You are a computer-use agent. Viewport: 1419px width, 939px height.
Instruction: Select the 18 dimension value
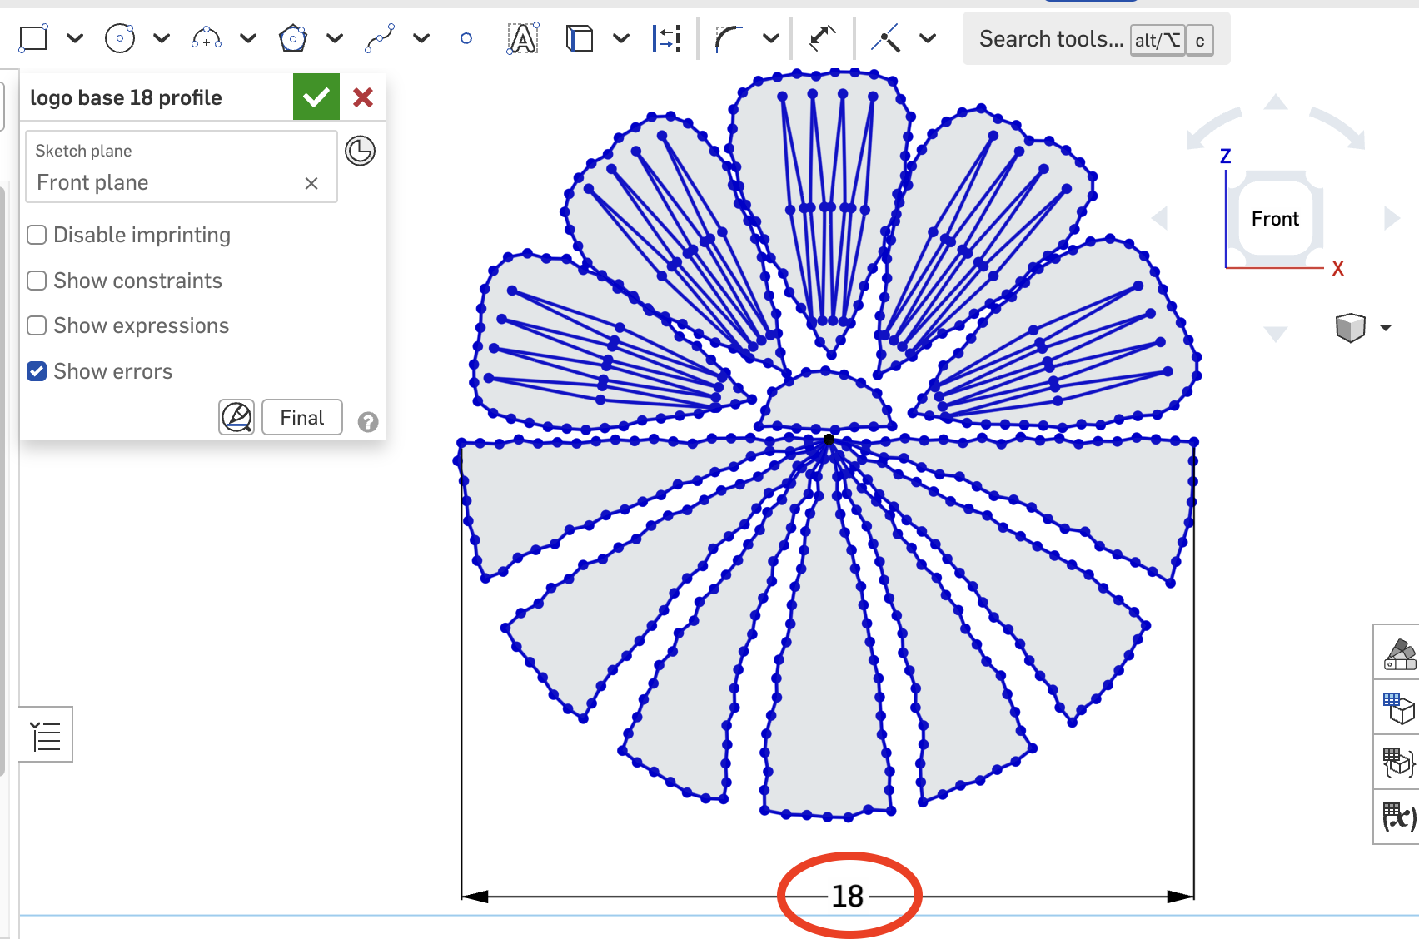(848, 897)
